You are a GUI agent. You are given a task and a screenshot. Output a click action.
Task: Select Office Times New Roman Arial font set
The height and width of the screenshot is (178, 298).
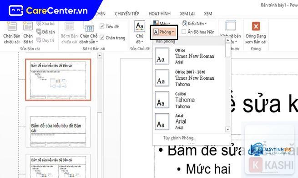189,56
